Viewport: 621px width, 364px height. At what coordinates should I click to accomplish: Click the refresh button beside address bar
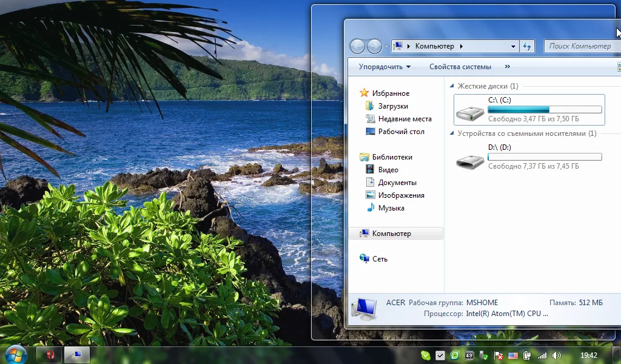point(527,46)
